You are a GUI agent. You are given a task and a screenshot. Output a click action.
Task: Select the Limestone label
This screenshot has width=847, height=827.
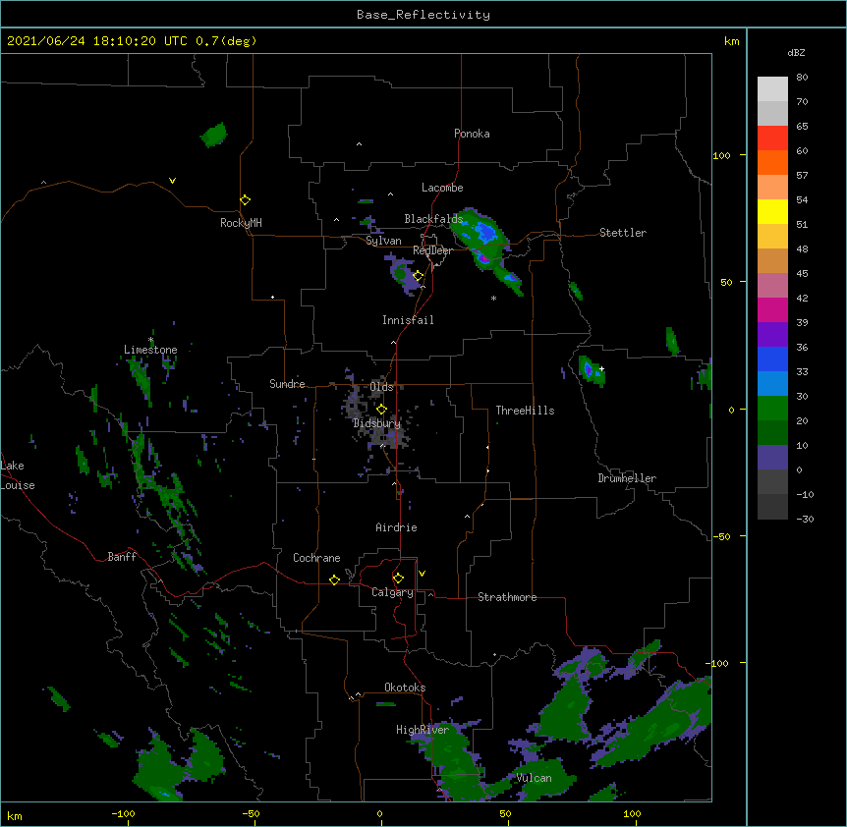click(x=150, y=350)
